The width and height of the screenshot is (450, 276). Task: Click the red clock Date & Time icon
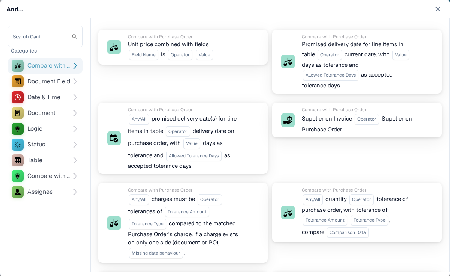click(18, 97)
